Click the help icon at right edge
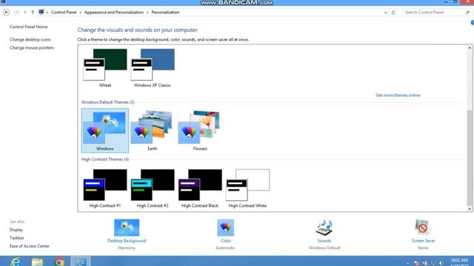The width and height of the screenshot is (474, 266). coord(473,23)
